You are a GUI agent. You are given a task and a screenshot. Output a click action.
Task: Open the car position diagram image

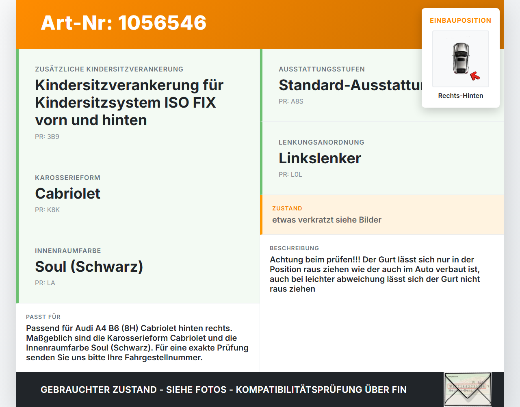pos(461,59)
